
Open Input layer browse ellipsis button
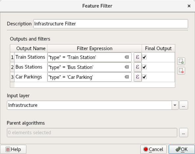(x=183, y=105)
